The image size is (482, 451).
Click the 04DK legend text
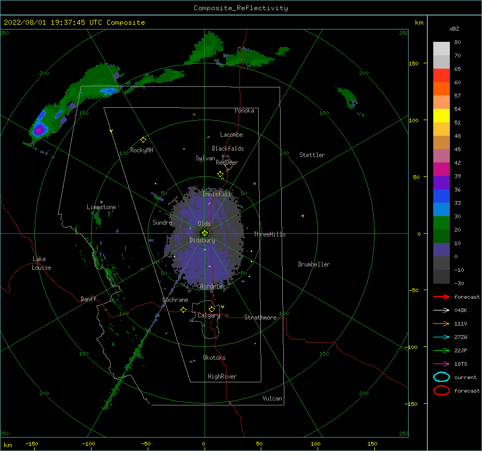461,310
